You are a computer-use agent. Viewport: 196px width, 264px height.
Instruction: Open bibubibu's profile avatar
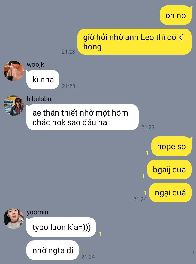tap(14, 105)
